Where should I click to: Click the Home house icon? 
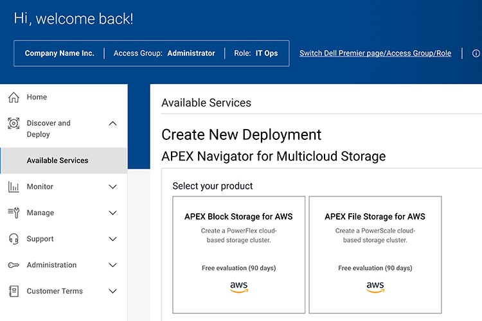tap(13, 97)
